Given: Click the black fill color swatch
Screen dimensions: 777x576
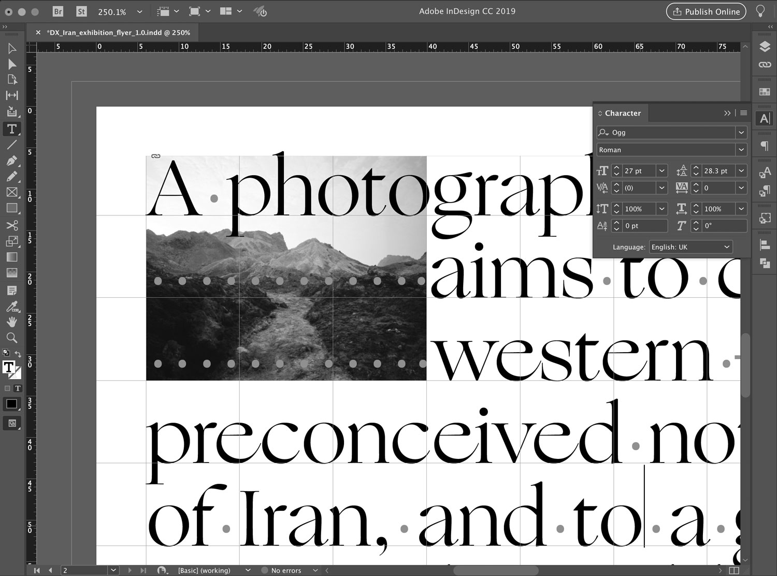Looking at the screenshot, I should point(11,404).
